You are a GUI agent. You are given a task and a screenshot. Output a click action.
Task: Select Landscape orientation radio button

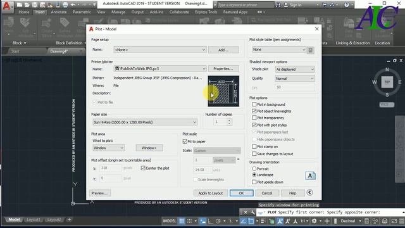point(254,175)
